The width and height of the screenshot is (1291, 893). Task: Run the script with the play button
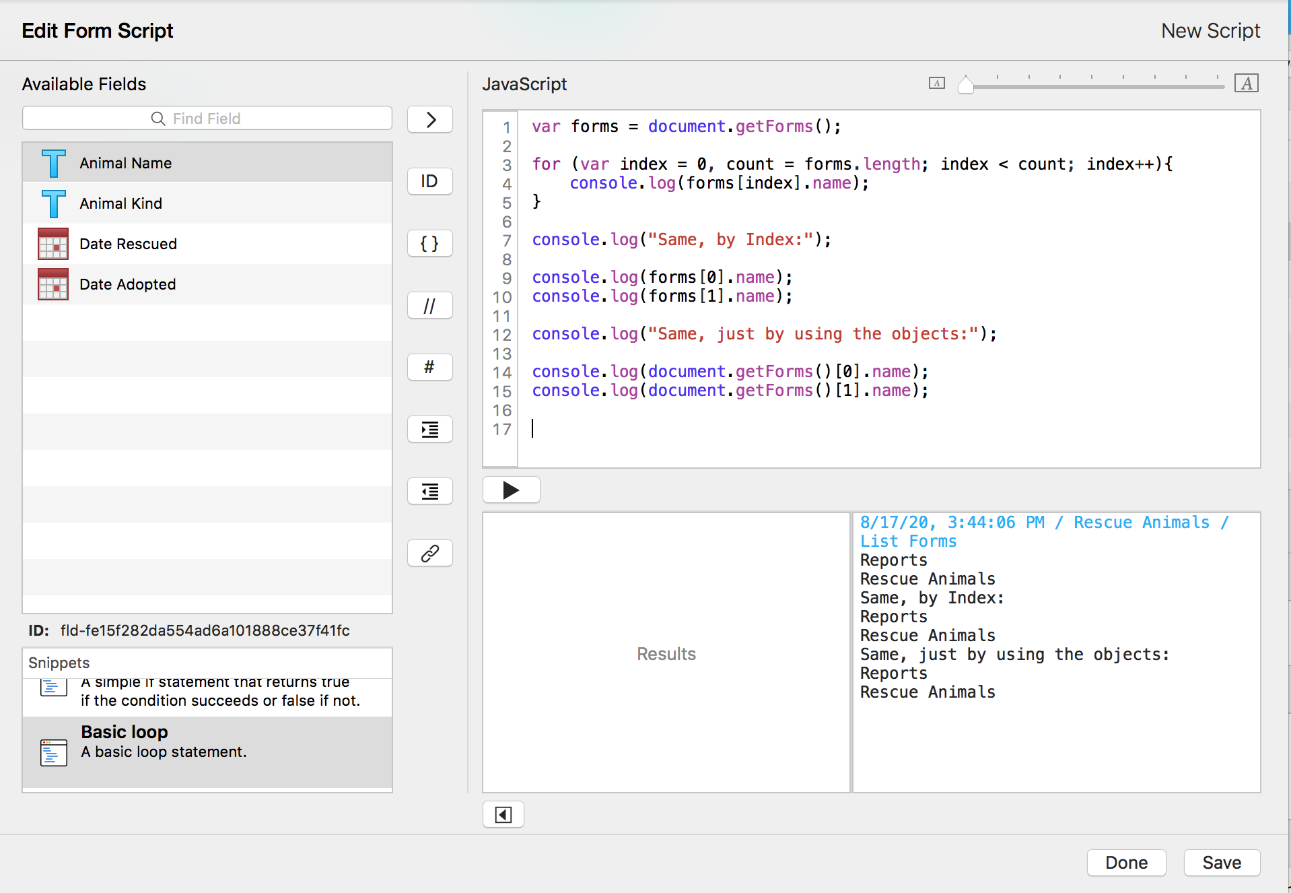511,490
